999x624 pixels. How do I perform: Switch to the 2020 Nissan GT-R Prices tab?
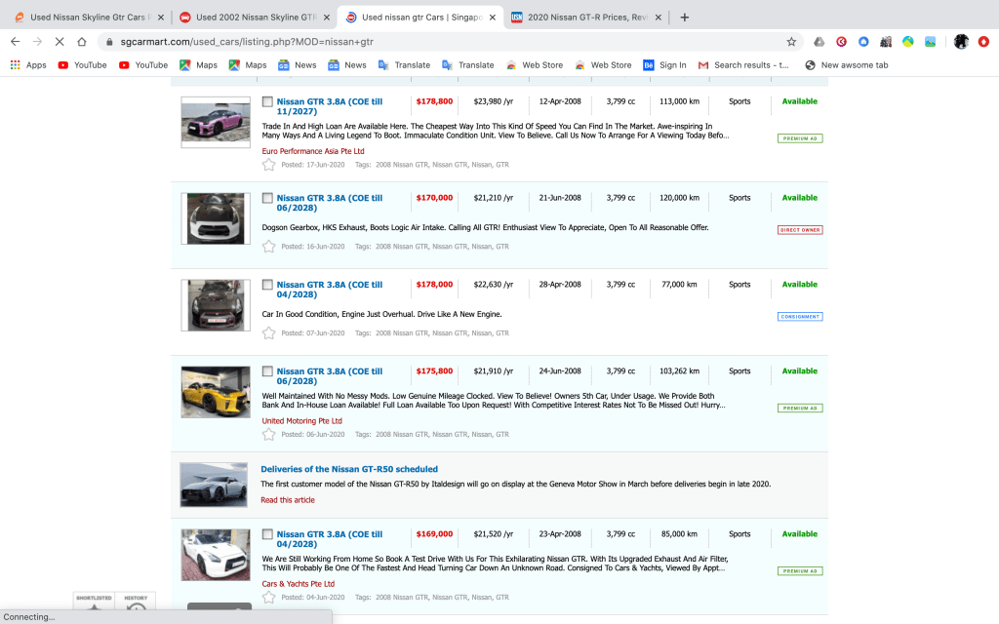585,18
